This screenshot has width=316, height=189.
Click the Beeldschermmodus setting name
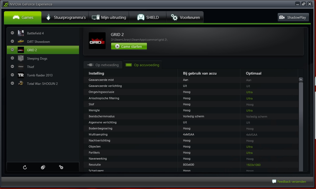click(x=102, y=116)
